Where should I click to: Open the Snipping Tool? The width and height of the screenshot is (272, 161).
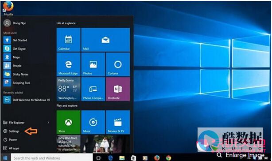click(17, 83)
